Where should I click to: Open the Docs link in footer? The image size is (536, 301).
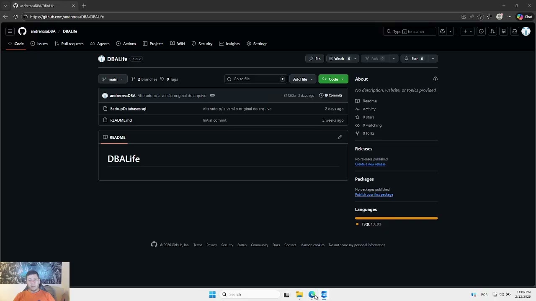(x=276, y=245)
